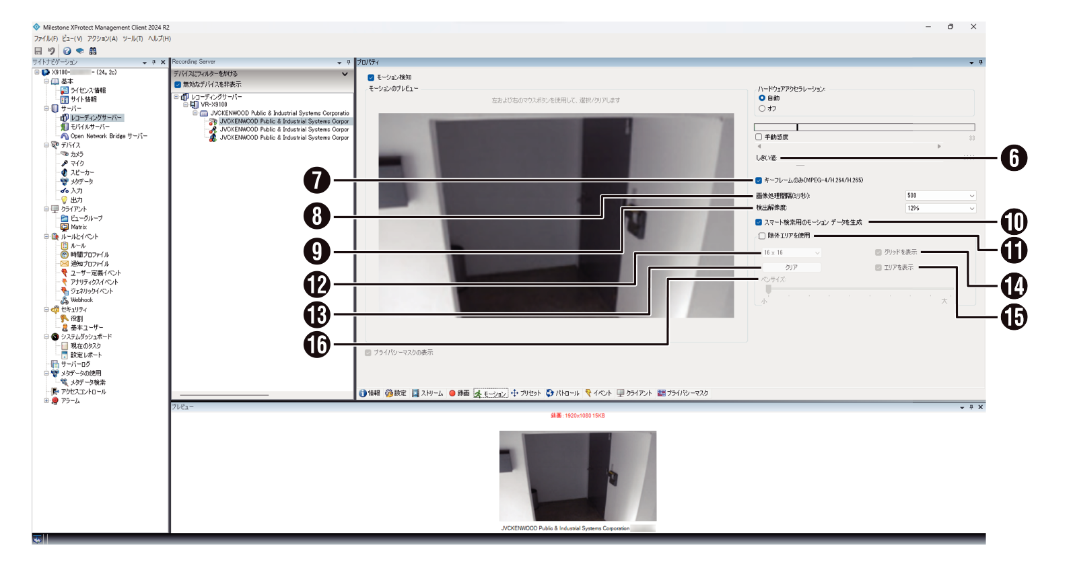Open the 画像処理間隔 dropdown showing 500
Screen dimensions: 1073x566
940,196
